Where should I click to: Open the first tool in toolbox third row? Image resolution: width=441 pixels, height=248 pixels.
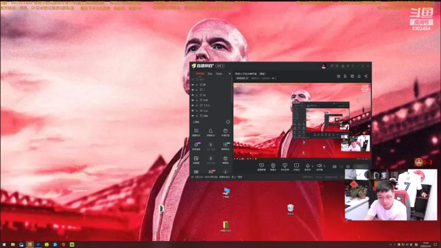[196, 160]
